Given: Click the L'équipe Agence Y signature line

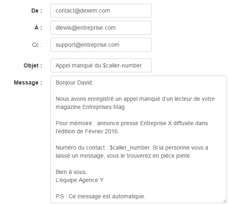Looking at the screenshot, I should tap(80, 180).
